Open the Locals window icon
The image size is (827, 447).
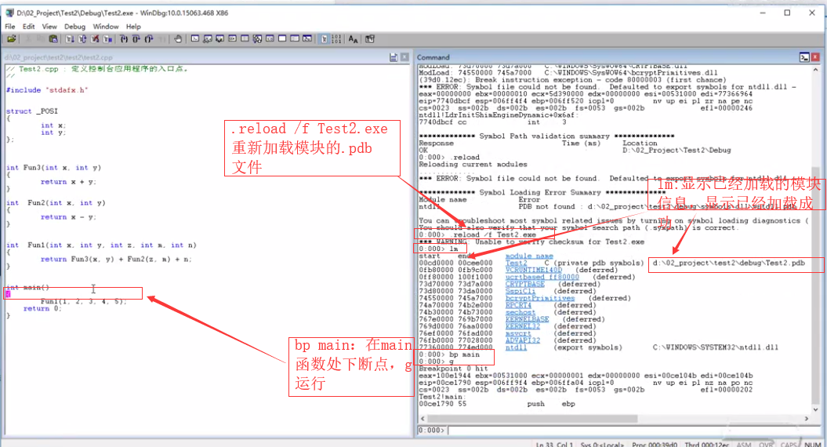(x=220, y=39)
